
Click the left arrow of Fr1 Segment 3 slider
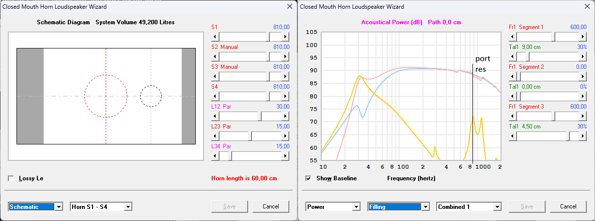(x=513, y=116)
